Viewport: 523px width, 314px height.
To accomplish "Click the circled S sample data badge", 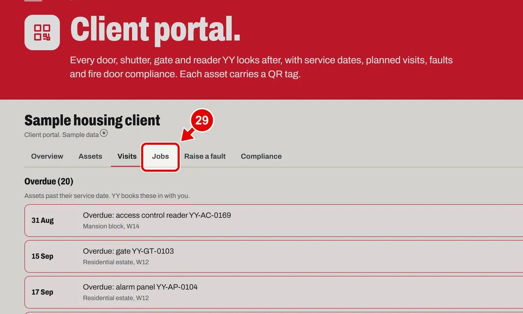I will pyautogui.click(x=104, y=133).
